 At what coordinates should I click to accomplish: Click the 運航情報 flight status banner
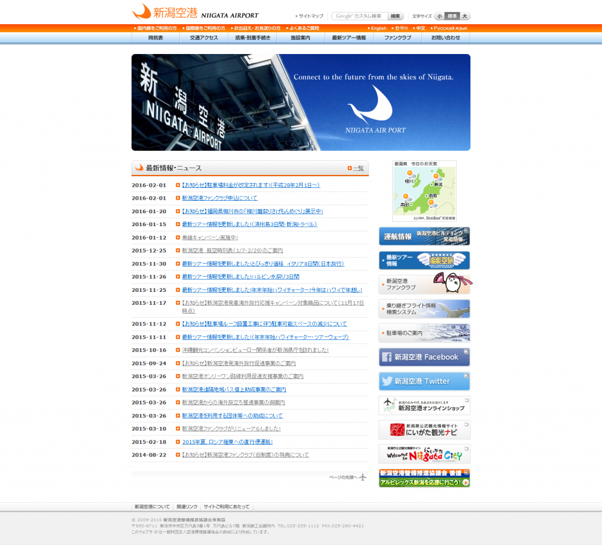(x=424, y=237)
